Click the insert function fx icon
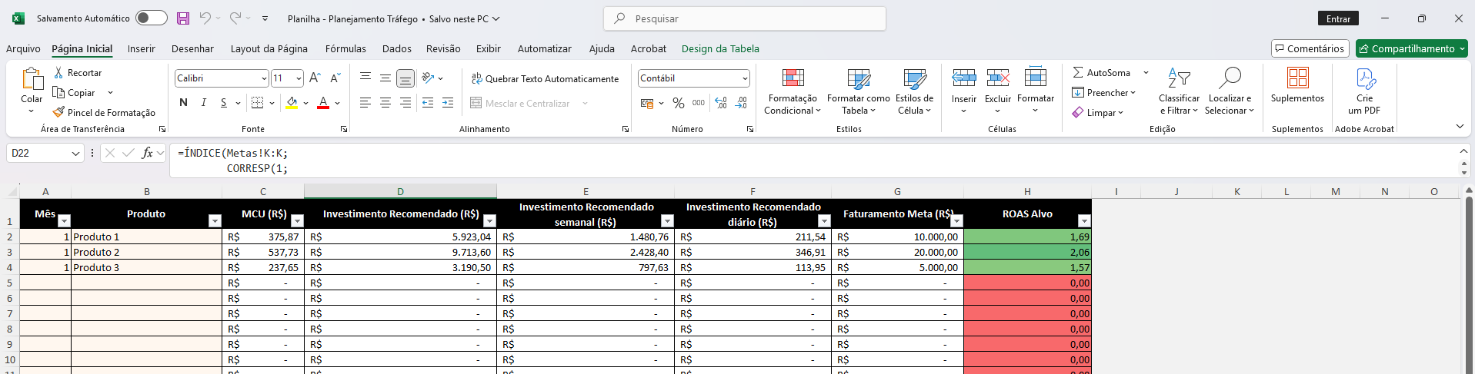 (147, 153)
